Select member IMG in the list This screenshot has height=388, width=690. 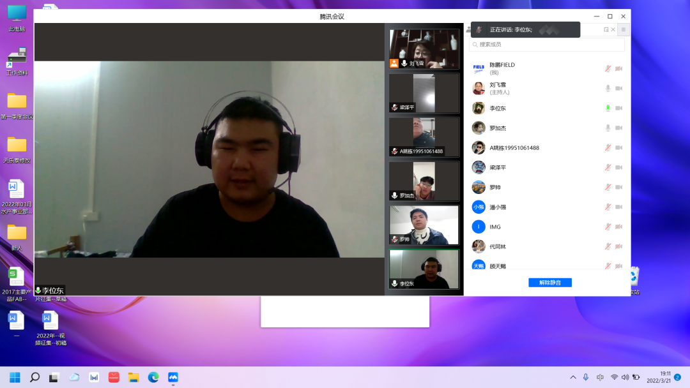tap(546, 227)
